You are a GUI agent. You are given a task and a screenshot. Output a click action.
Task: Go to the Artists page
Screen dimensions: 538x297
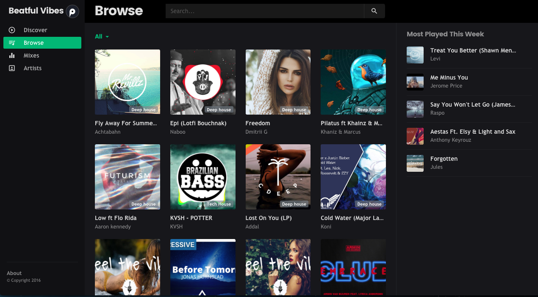tap(33, 68)
